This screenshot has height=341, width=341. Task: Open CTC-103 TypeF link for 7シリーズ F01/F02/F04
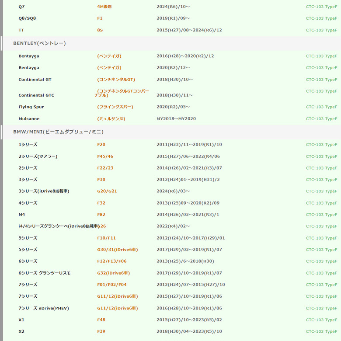coord(321,285)
